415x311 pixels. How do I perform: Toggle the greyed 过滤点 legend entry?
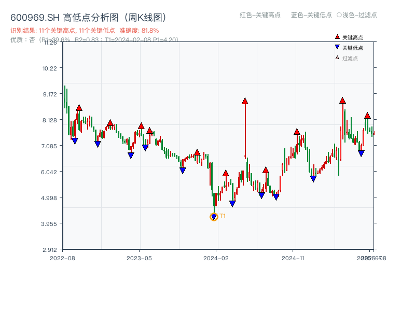pos(347,58)
